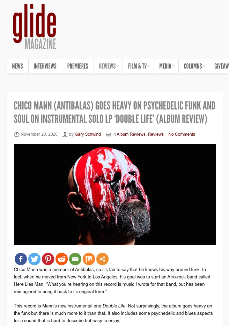The width and height of the screenshot is (229, 326).
Task: Click the No Comments link
Action: tap(182, 134)
